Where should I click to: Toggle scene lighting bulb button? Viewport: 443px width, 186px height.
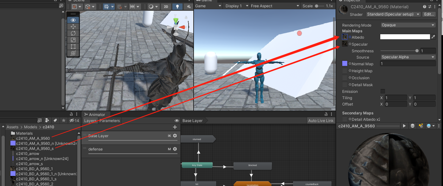pyautogui.click(x=177, y=6)
